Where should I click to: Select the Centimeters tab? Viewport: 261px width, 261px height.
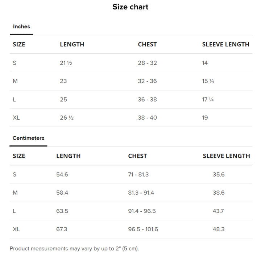(x=28, y=138)
